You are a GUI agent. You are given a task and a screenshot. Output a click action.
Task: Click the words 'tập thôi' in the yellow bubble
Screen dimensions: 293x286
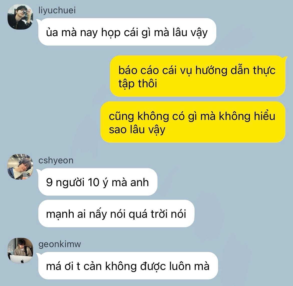tap(138, 84)
